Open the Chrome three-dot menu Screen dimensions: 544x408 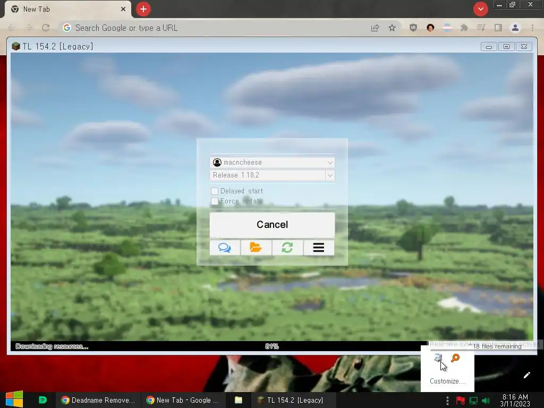click(532, 28)
